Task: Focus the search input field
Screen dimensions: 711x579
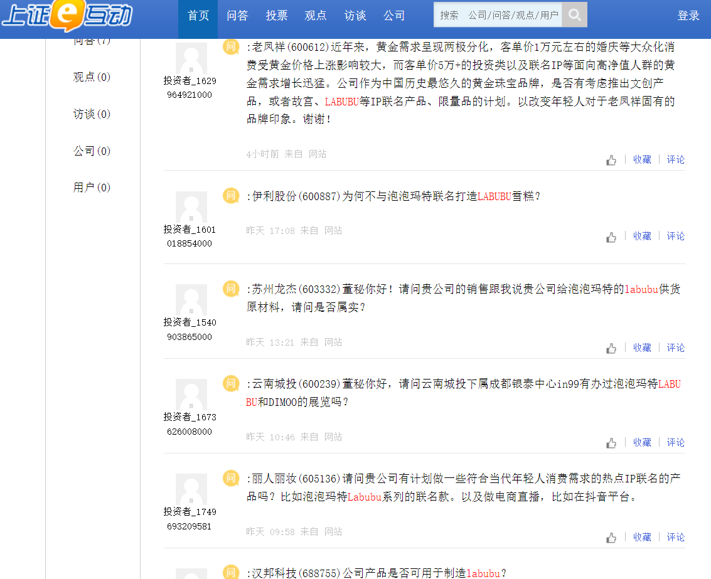Action: pyautogui.click(x=498, y=15)
